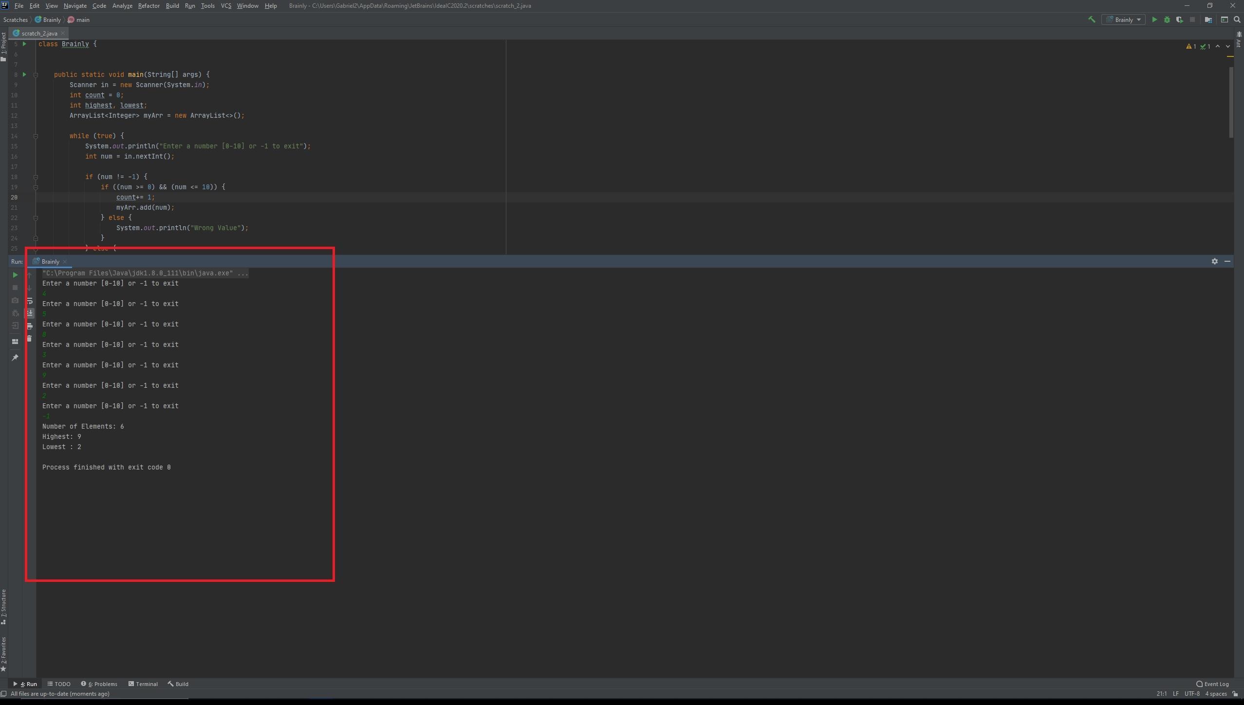This screenshot has height=705, width=1244.
Task: Collapse the while loop fold marker
Action: coord(36,136)
